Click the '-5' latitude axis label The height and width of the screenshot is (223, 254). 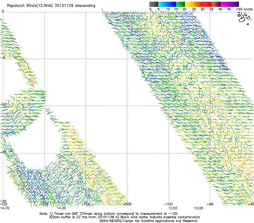(x=3, y=58)
